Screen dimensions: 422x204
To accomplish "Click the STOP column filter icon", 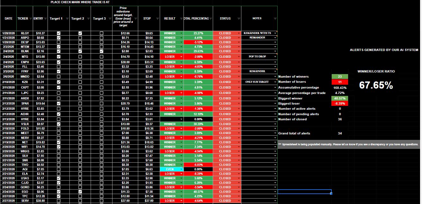I will [x=157, y=19].
